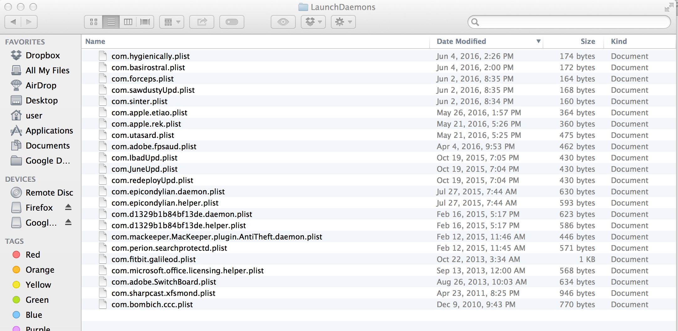
Task: Select the file com.epicondylian.daemon.plist
Action: (378, 192)
